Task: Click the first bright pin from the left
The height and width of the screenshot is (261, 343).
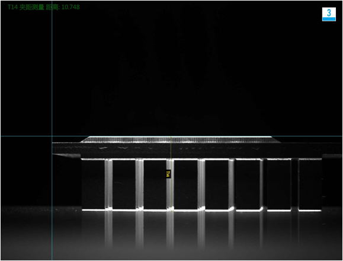Action: [x=108, y=184]
